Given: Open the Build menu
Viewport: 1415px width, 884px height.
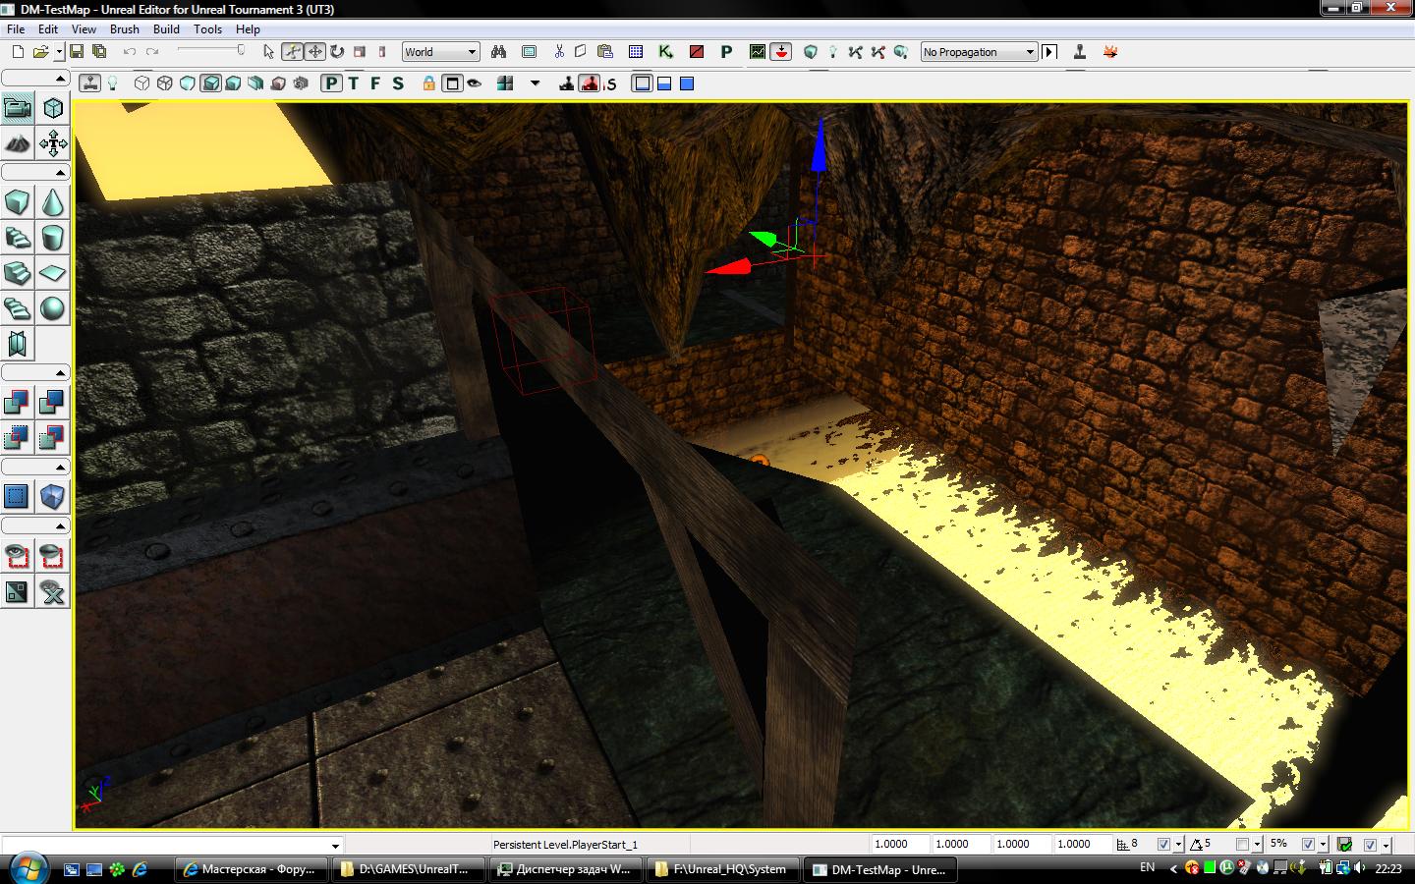Looking at the screenshot, I should pyautogui.click(x=166, y=29).
